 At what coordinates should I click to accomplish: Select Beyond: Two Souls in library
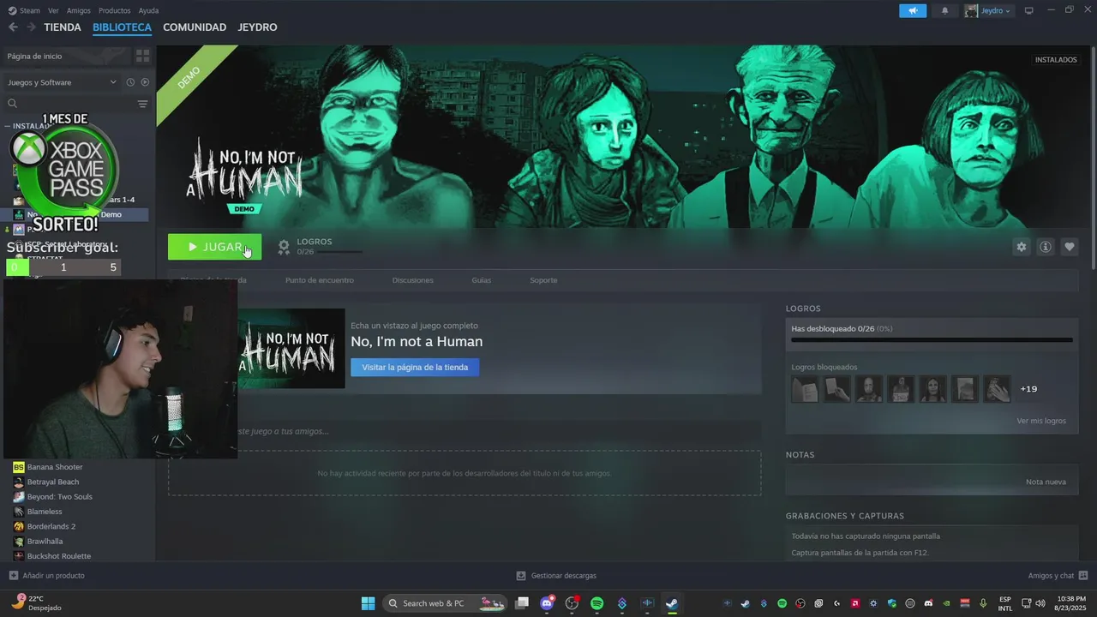[x=59, y=497]
